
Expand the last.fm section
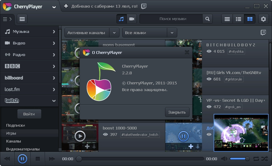click(x=29, y=90)
